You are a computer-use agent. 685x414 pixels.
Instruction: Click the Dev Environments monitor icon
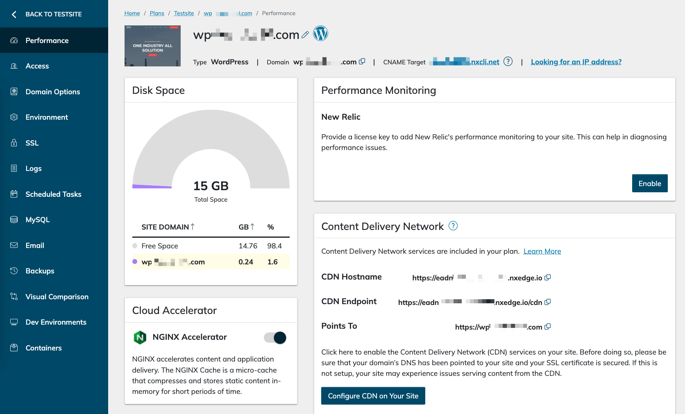[14, 322]
